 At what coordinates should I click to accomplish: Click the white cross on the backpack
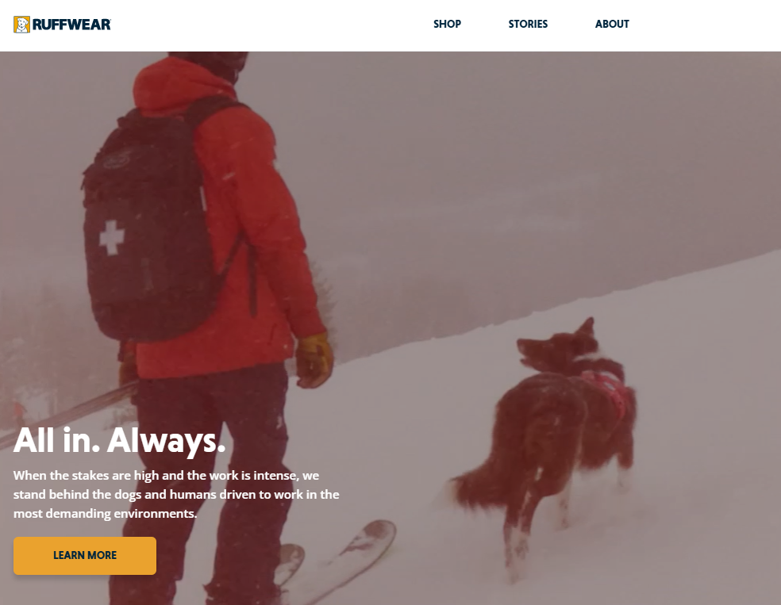click(111, 237)
